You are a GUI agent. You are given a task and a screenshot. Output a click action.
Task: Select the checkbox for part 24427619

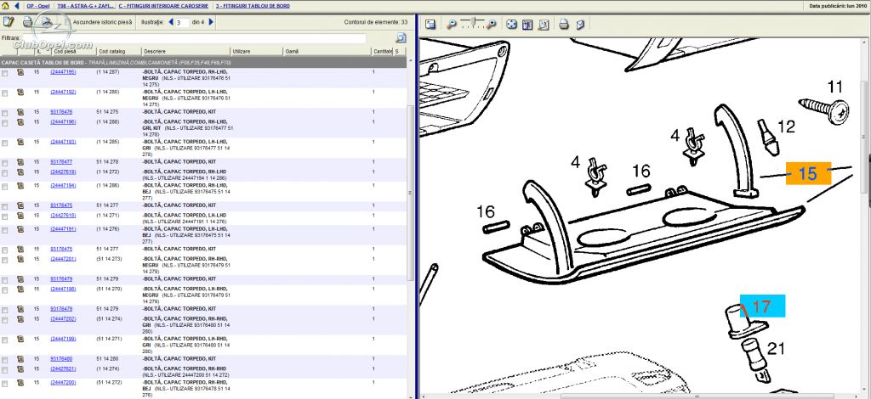click(5, 172)
